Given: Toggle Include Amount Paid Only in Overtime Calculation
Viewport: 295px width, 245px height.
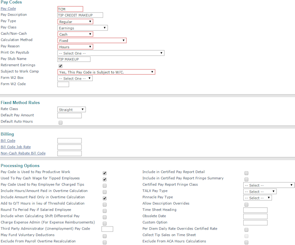Looking at the screenshot, I should coord(104,198).
